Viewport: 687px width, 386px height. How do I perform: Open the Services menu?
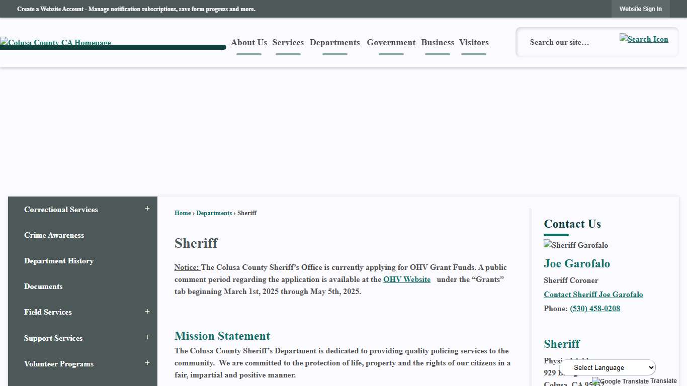click(288, 42)
